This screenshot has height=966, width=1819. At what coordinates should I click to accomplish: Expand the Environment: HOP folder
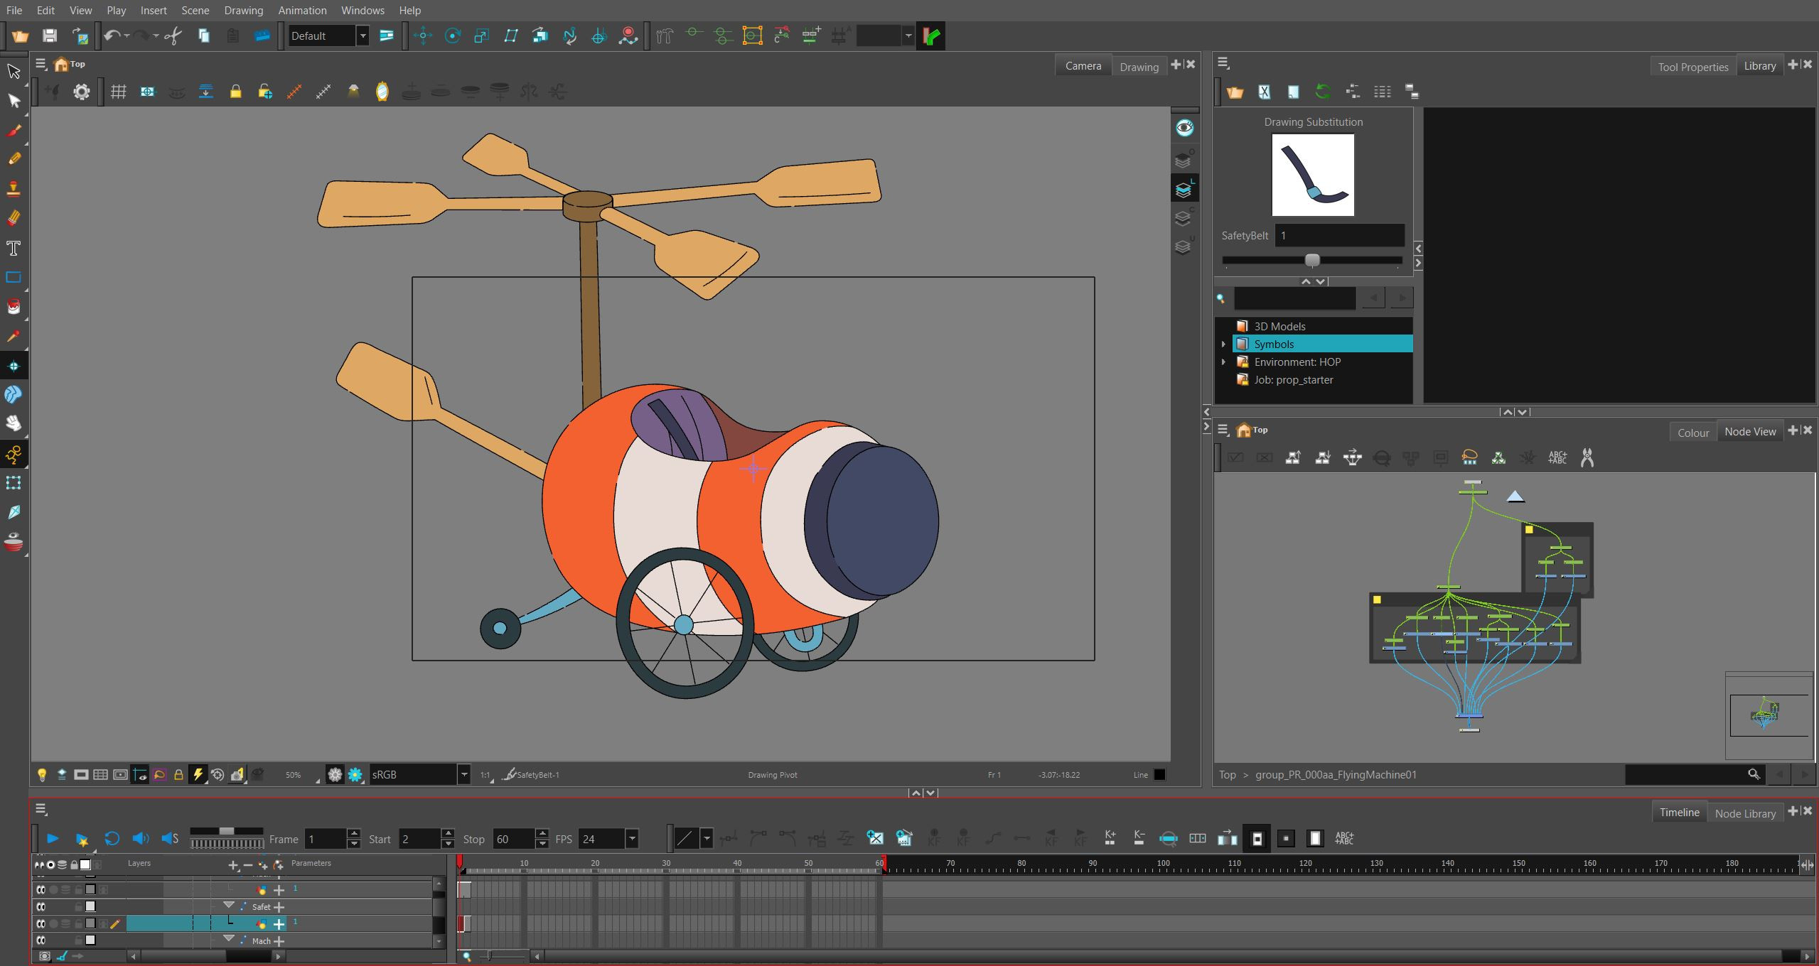[1223, 362]
